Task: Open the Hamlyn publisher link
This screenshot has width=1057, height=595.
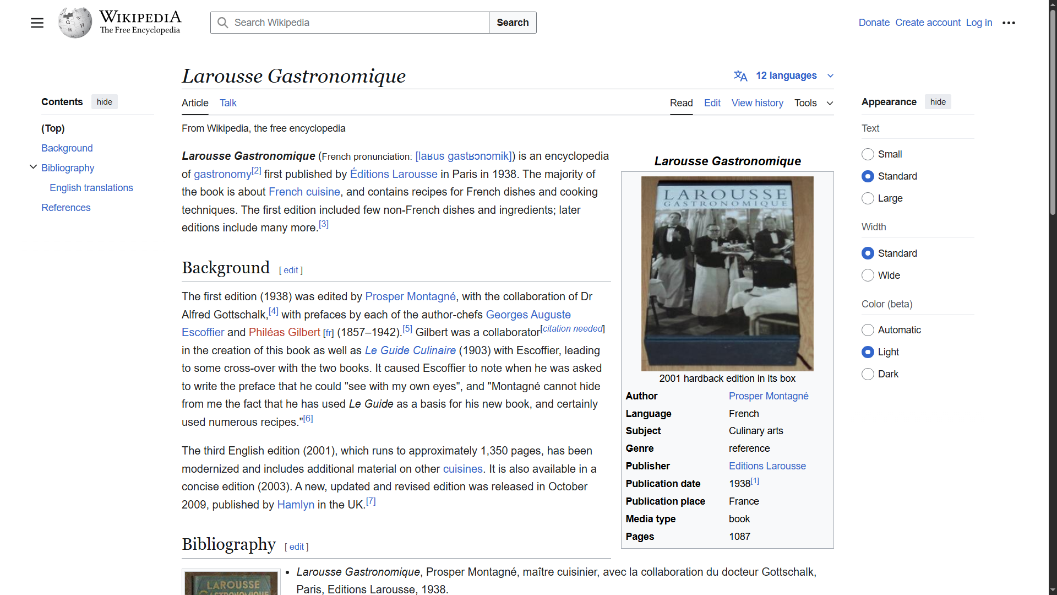Action: (296, 505)
